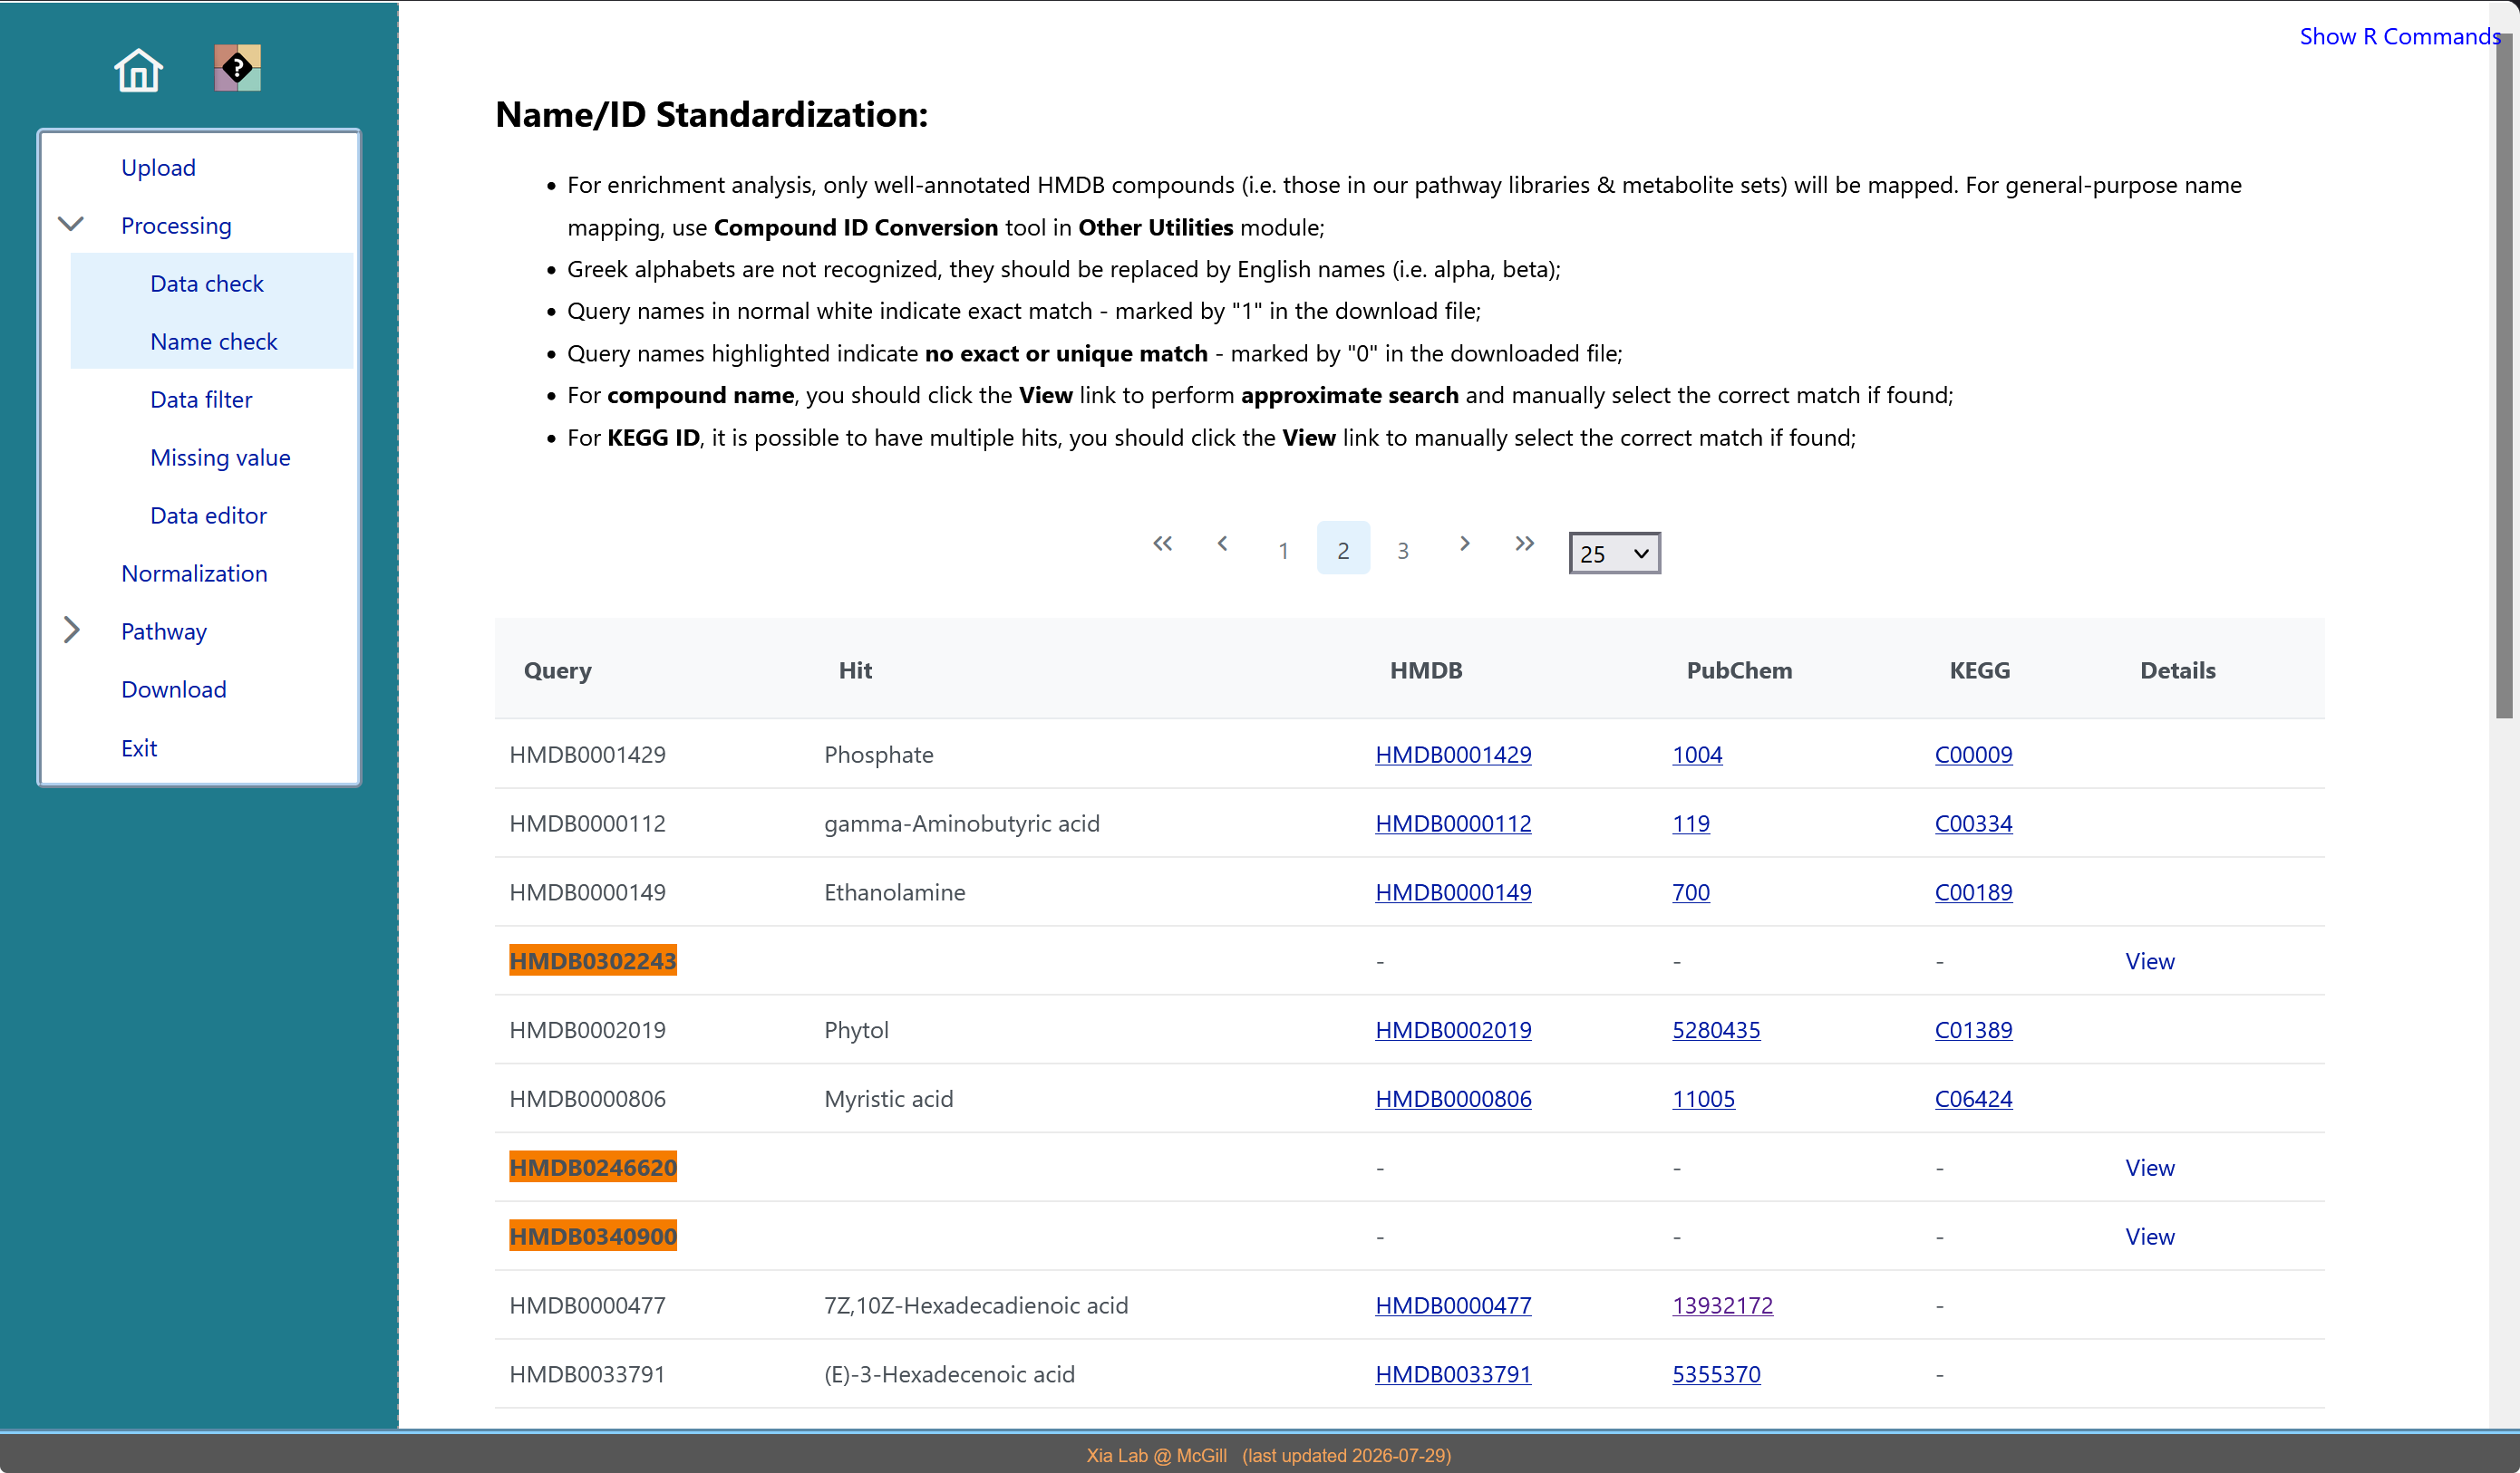Open HMDB link HMDB0000112
This screenshot has height=1473, width=2520.
[1453, 823]
